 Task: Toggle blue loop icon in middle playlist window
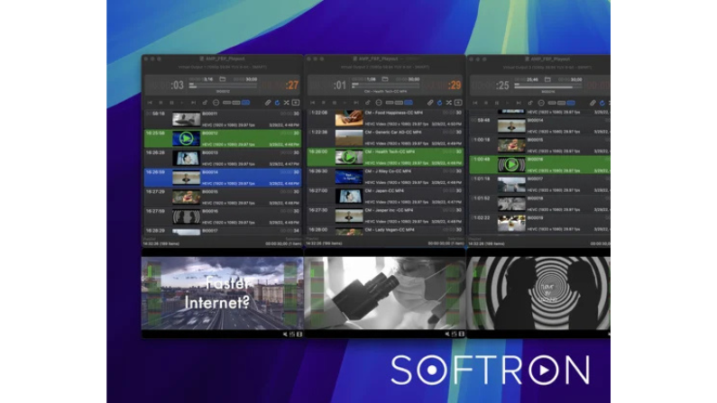439,103
